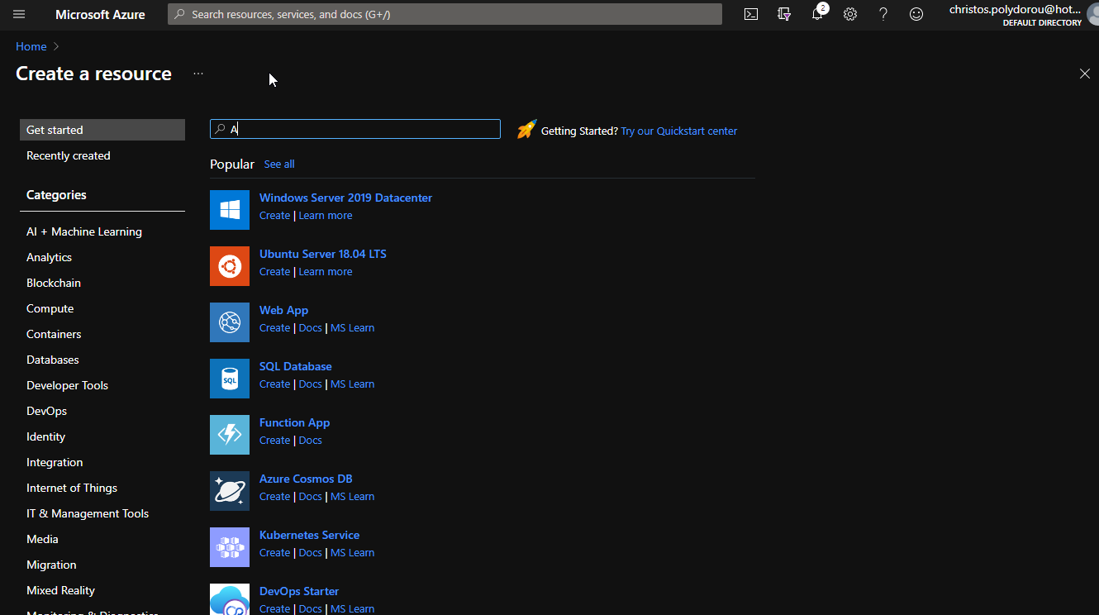The height and width of the screenshot is (615, 1099).
Task: Click Microsoft Azure portal title
Action: pos(100,15)
